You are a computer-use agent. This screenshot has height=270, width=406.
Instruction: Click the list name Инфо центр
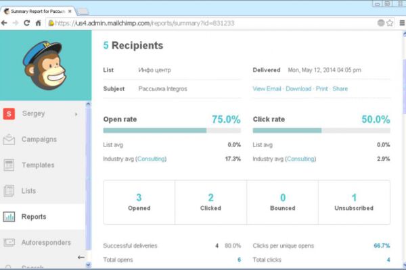point(154,70)
